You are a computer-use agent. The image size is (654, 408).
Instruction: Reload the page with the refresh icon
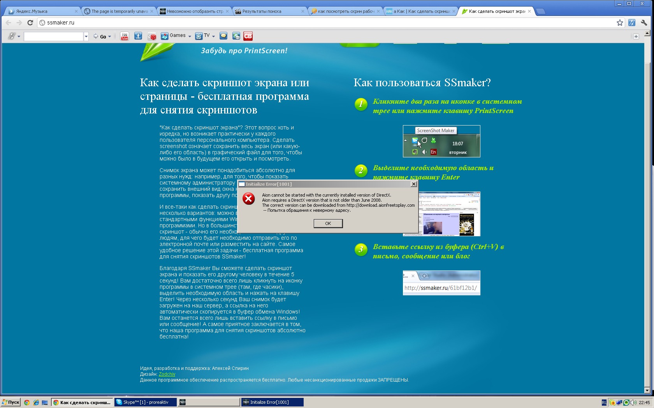tap(30, 23)
